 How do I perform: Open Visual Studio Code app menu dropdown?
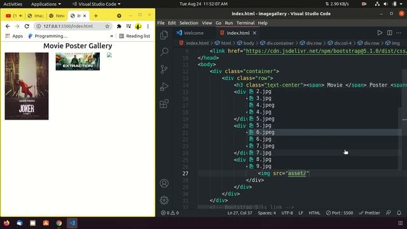click(96, 4)
